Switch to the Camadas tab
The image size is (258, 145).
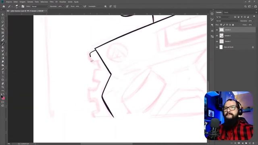tap(218, 12)
